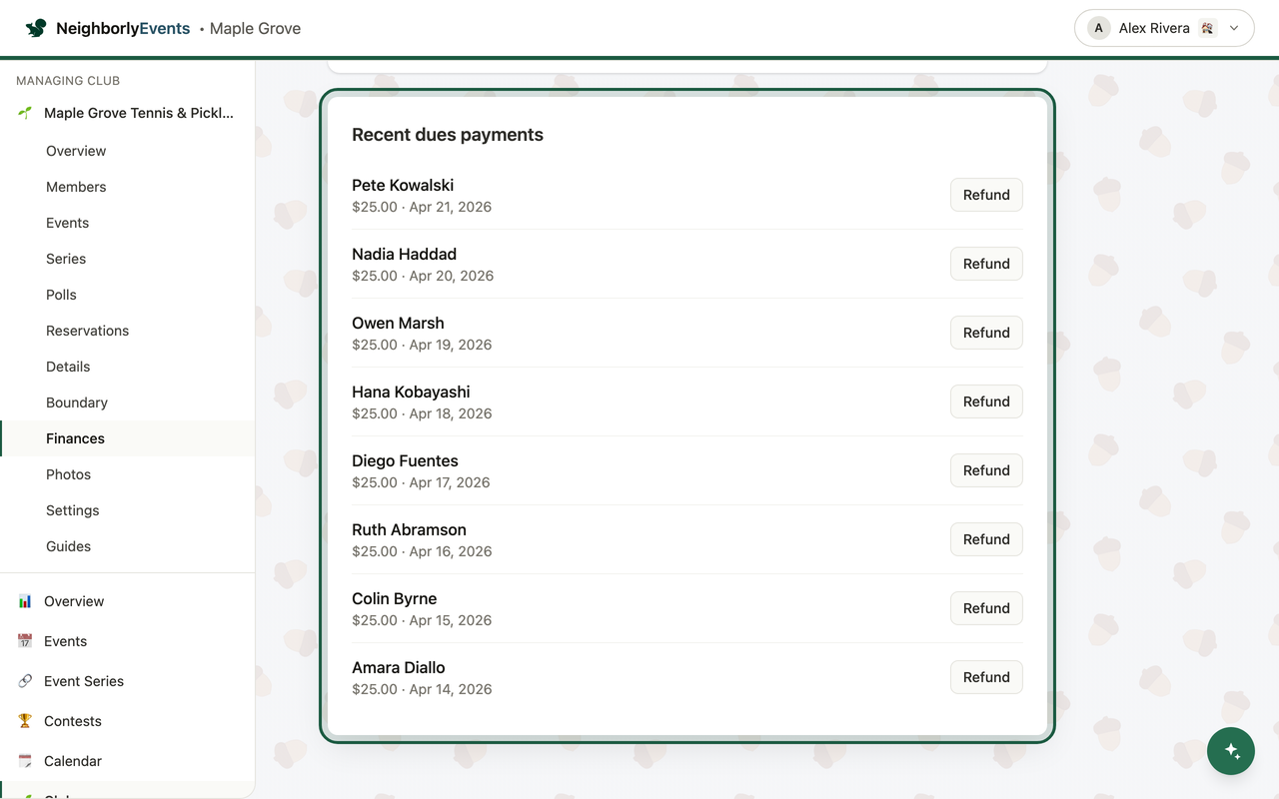
Task: Click the link icon beside Event Series
Action: tap(25, 681)
